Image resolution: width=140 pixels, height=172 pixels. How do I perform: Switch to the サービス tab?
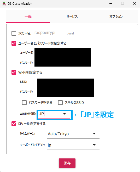point(72,16)
